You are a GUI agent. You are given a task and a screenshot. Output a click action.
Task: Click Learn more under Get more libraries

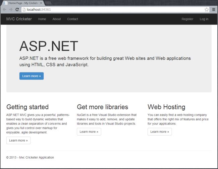pyautogui.click(x=89, y=132)
